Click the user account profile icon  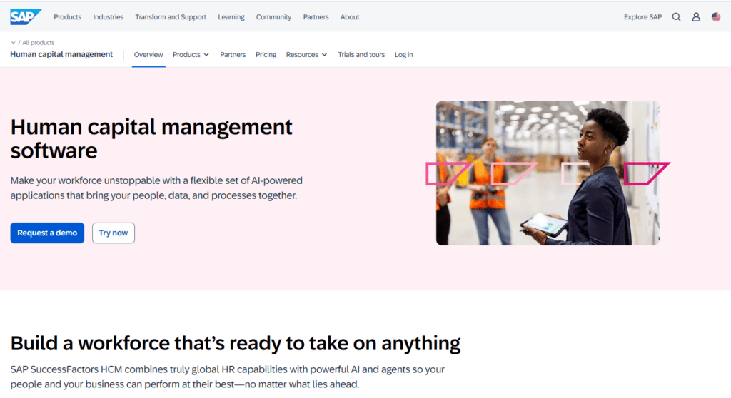click(696, 17)
